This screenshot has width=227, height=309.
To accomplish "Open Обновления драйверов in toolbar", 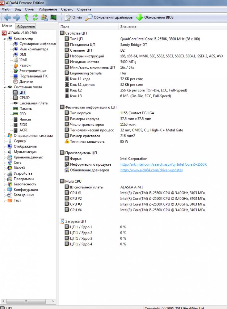I will (x=109, y=17).
